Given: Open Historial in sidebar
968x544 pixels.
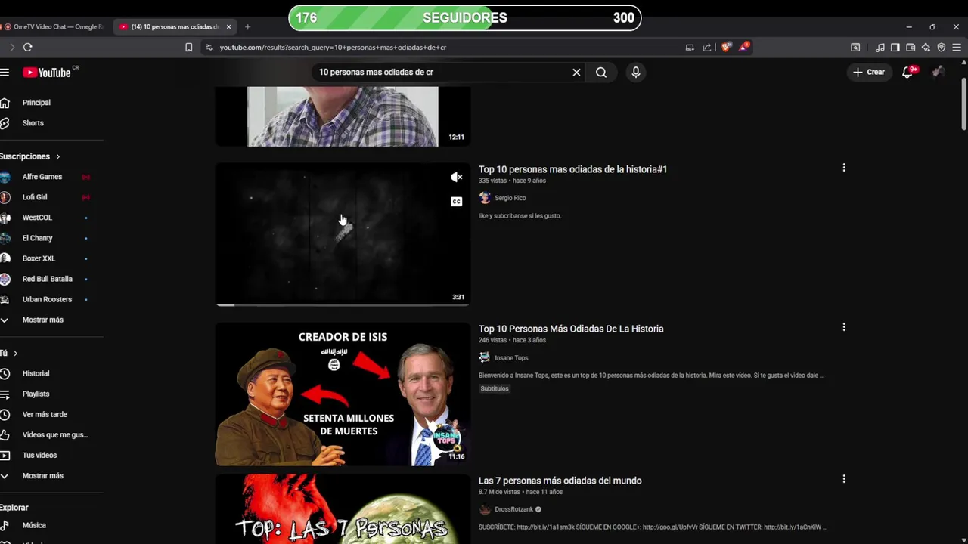Looking at the screenshot, I should pos(36,373).
